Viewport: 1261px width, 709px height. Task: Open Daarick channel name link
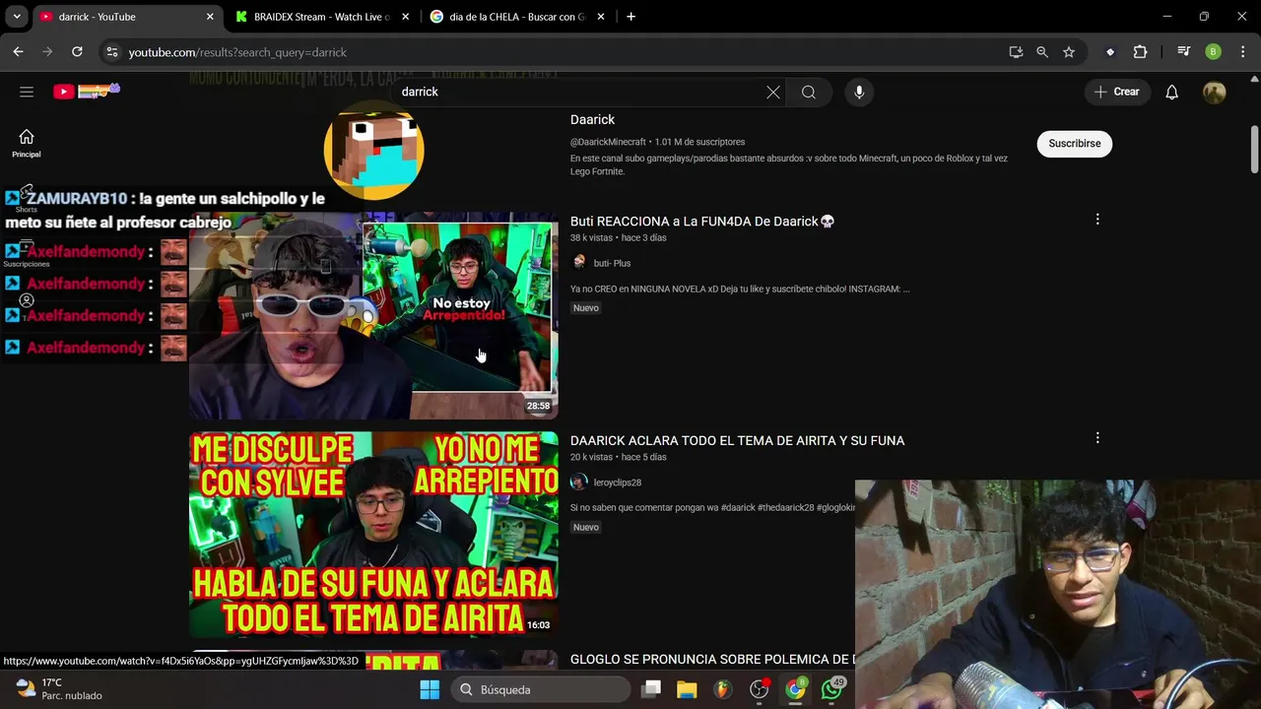click(592, 119)
